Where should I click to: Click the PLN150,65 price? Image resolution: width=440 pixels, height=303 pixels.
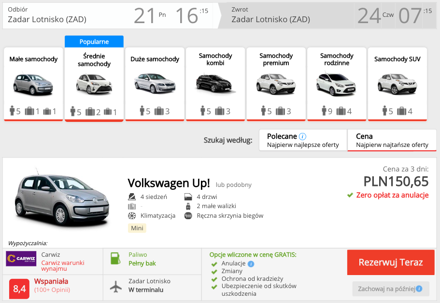click(396, 181)
